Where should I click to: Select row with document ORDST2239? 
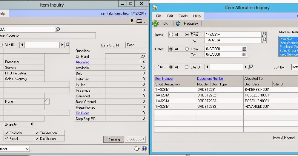pyautogui.click(x=226, y=107)
